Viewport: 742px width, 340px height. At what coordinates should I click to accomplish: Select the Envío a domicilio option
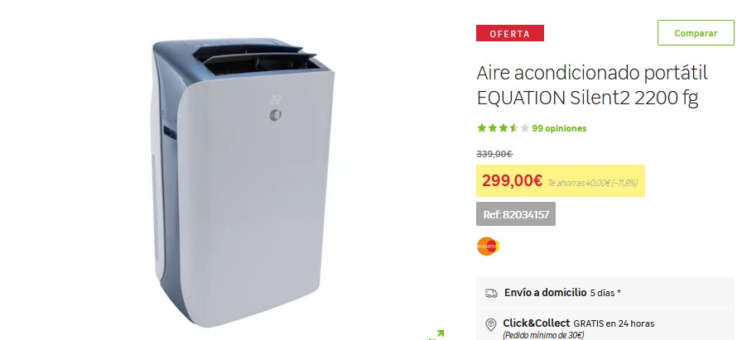coord(605,293)
